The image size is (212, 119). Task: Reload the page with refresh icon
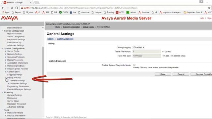pyautogui.click(x=12, y=8)
